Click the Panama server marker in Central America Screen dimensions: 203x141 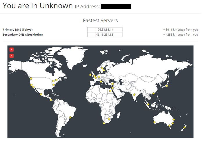51,100
